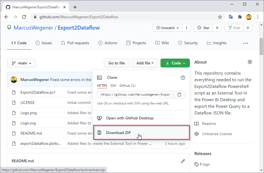This screenshot has width=264, height=173.
Task: Bookmark this page with the star icon
Action: click(x=220, y=17)
